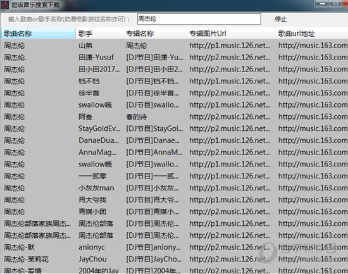
Task: Select the song name 周杰伦-默
Action: [x=20, y=247]
